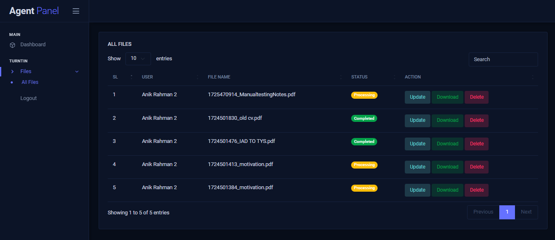The width and height of the screenshot is (555, 240).
Task: Go to Dashboard in sidebar
Action: coord(33,45)
